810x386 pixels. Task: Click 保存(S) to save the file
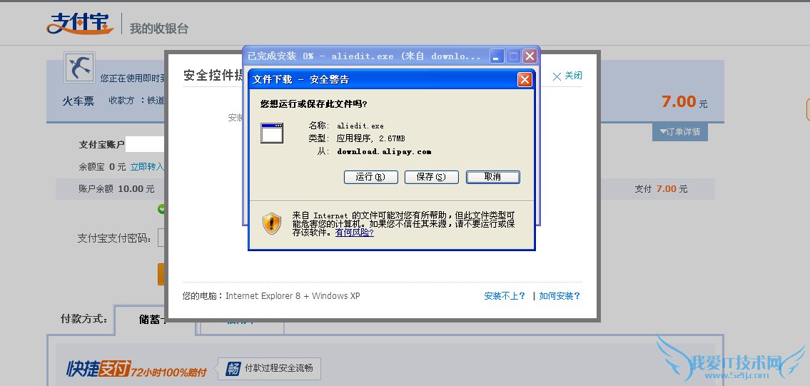[431, 177]
